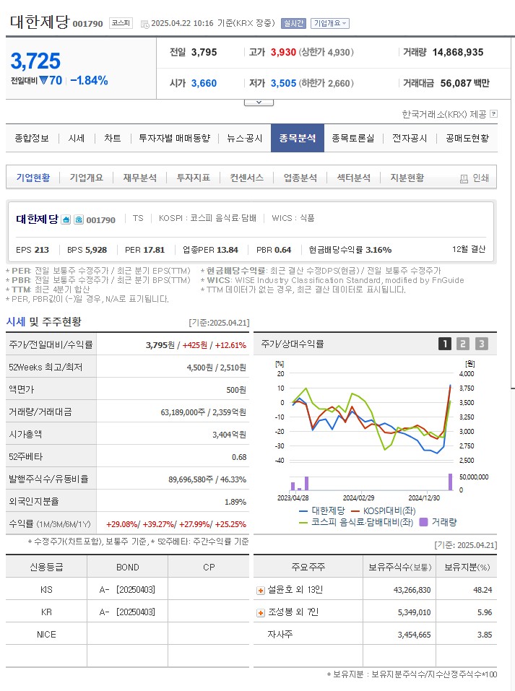Viewport: 515px width, 691px height.
Task: Open the calendar icon beside date 2025.04.22
Action: [144, 25]
